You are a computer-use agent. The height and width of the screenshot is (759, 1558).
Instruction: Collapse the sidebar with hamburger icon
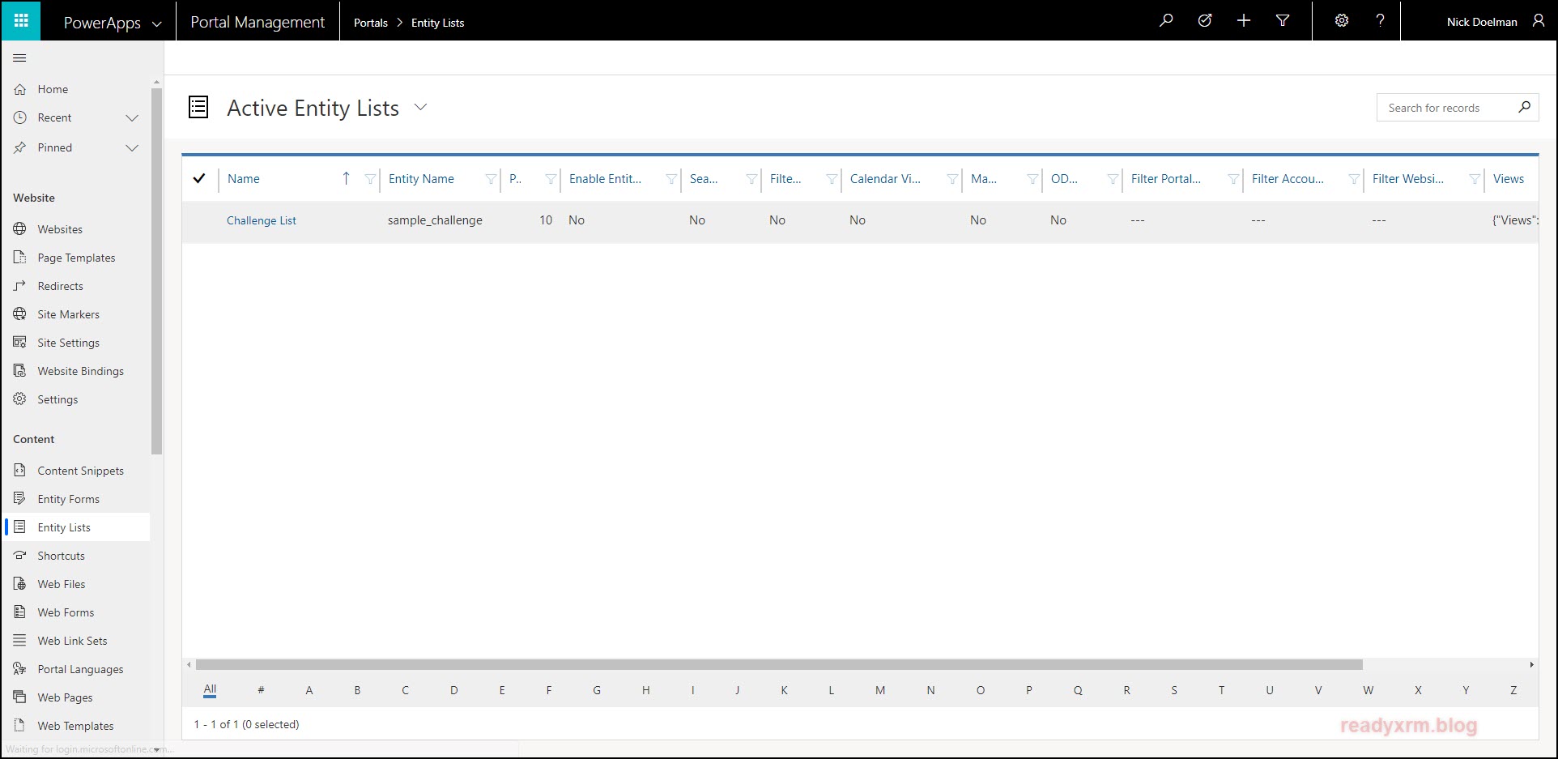(20, 58)
